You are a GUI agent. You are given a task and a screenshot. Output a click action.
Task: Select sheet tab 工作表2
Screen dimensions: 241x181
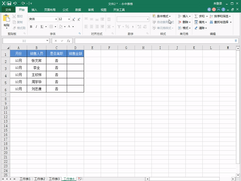(x=40, y=179)
